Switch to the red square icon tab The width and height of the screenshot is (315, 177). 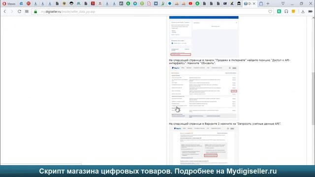(93, 3)
